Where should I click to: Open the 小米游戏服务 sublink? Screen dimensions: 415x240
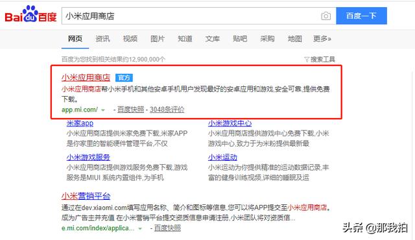click(88, 157)
